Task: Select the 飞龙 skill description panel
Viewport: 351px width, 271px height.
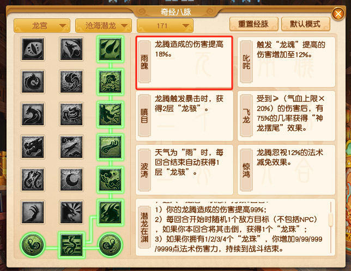Action: (x=286, y=116)
